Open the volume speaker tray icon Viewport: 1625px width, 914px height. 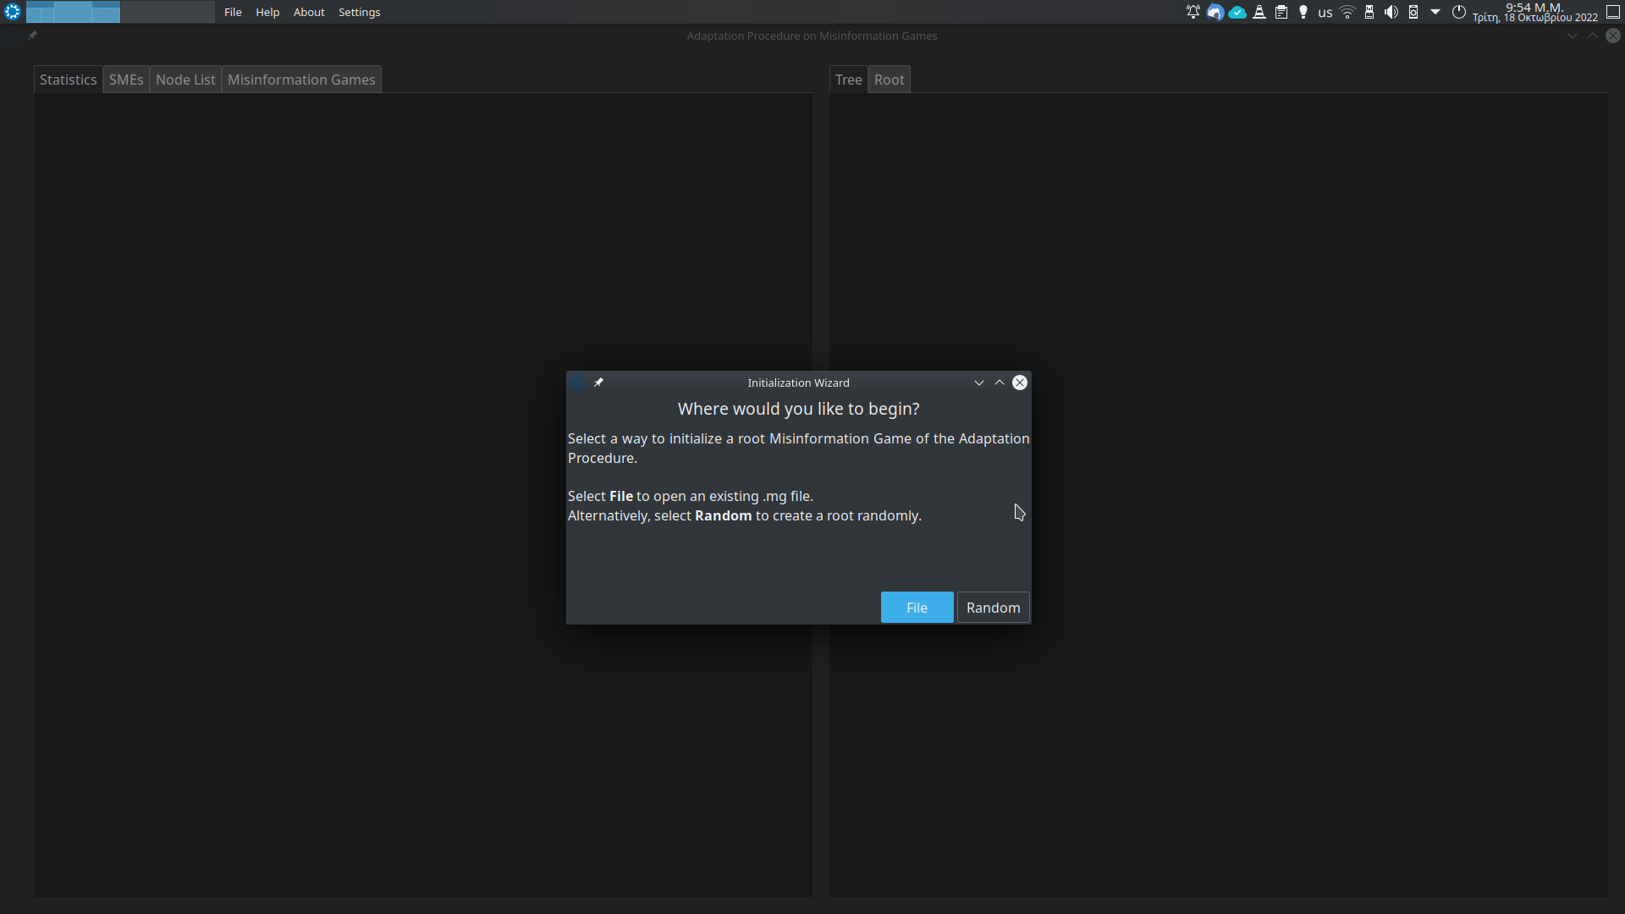click(1391, 12)
